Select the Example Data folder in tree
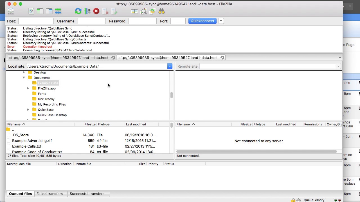 tap(48, 83)
